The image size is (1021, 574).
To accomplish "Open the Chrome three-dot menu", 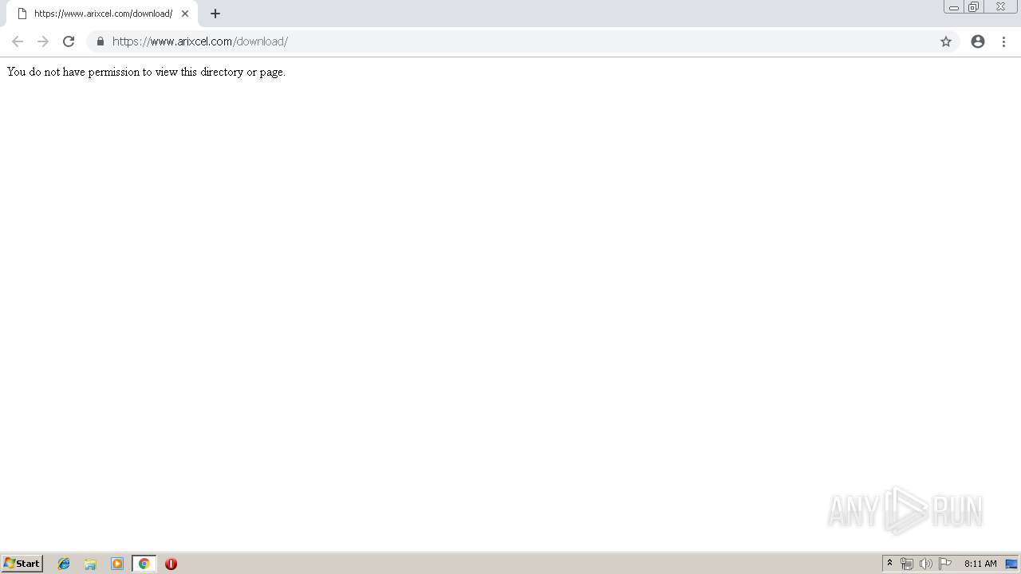I will point(1003,41).
